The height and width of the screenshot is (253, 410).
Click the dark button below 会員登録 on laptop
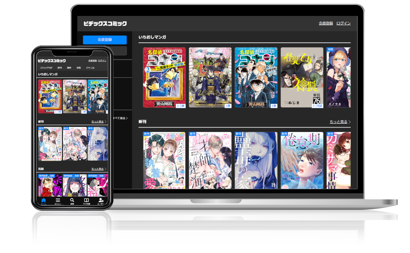120,51
